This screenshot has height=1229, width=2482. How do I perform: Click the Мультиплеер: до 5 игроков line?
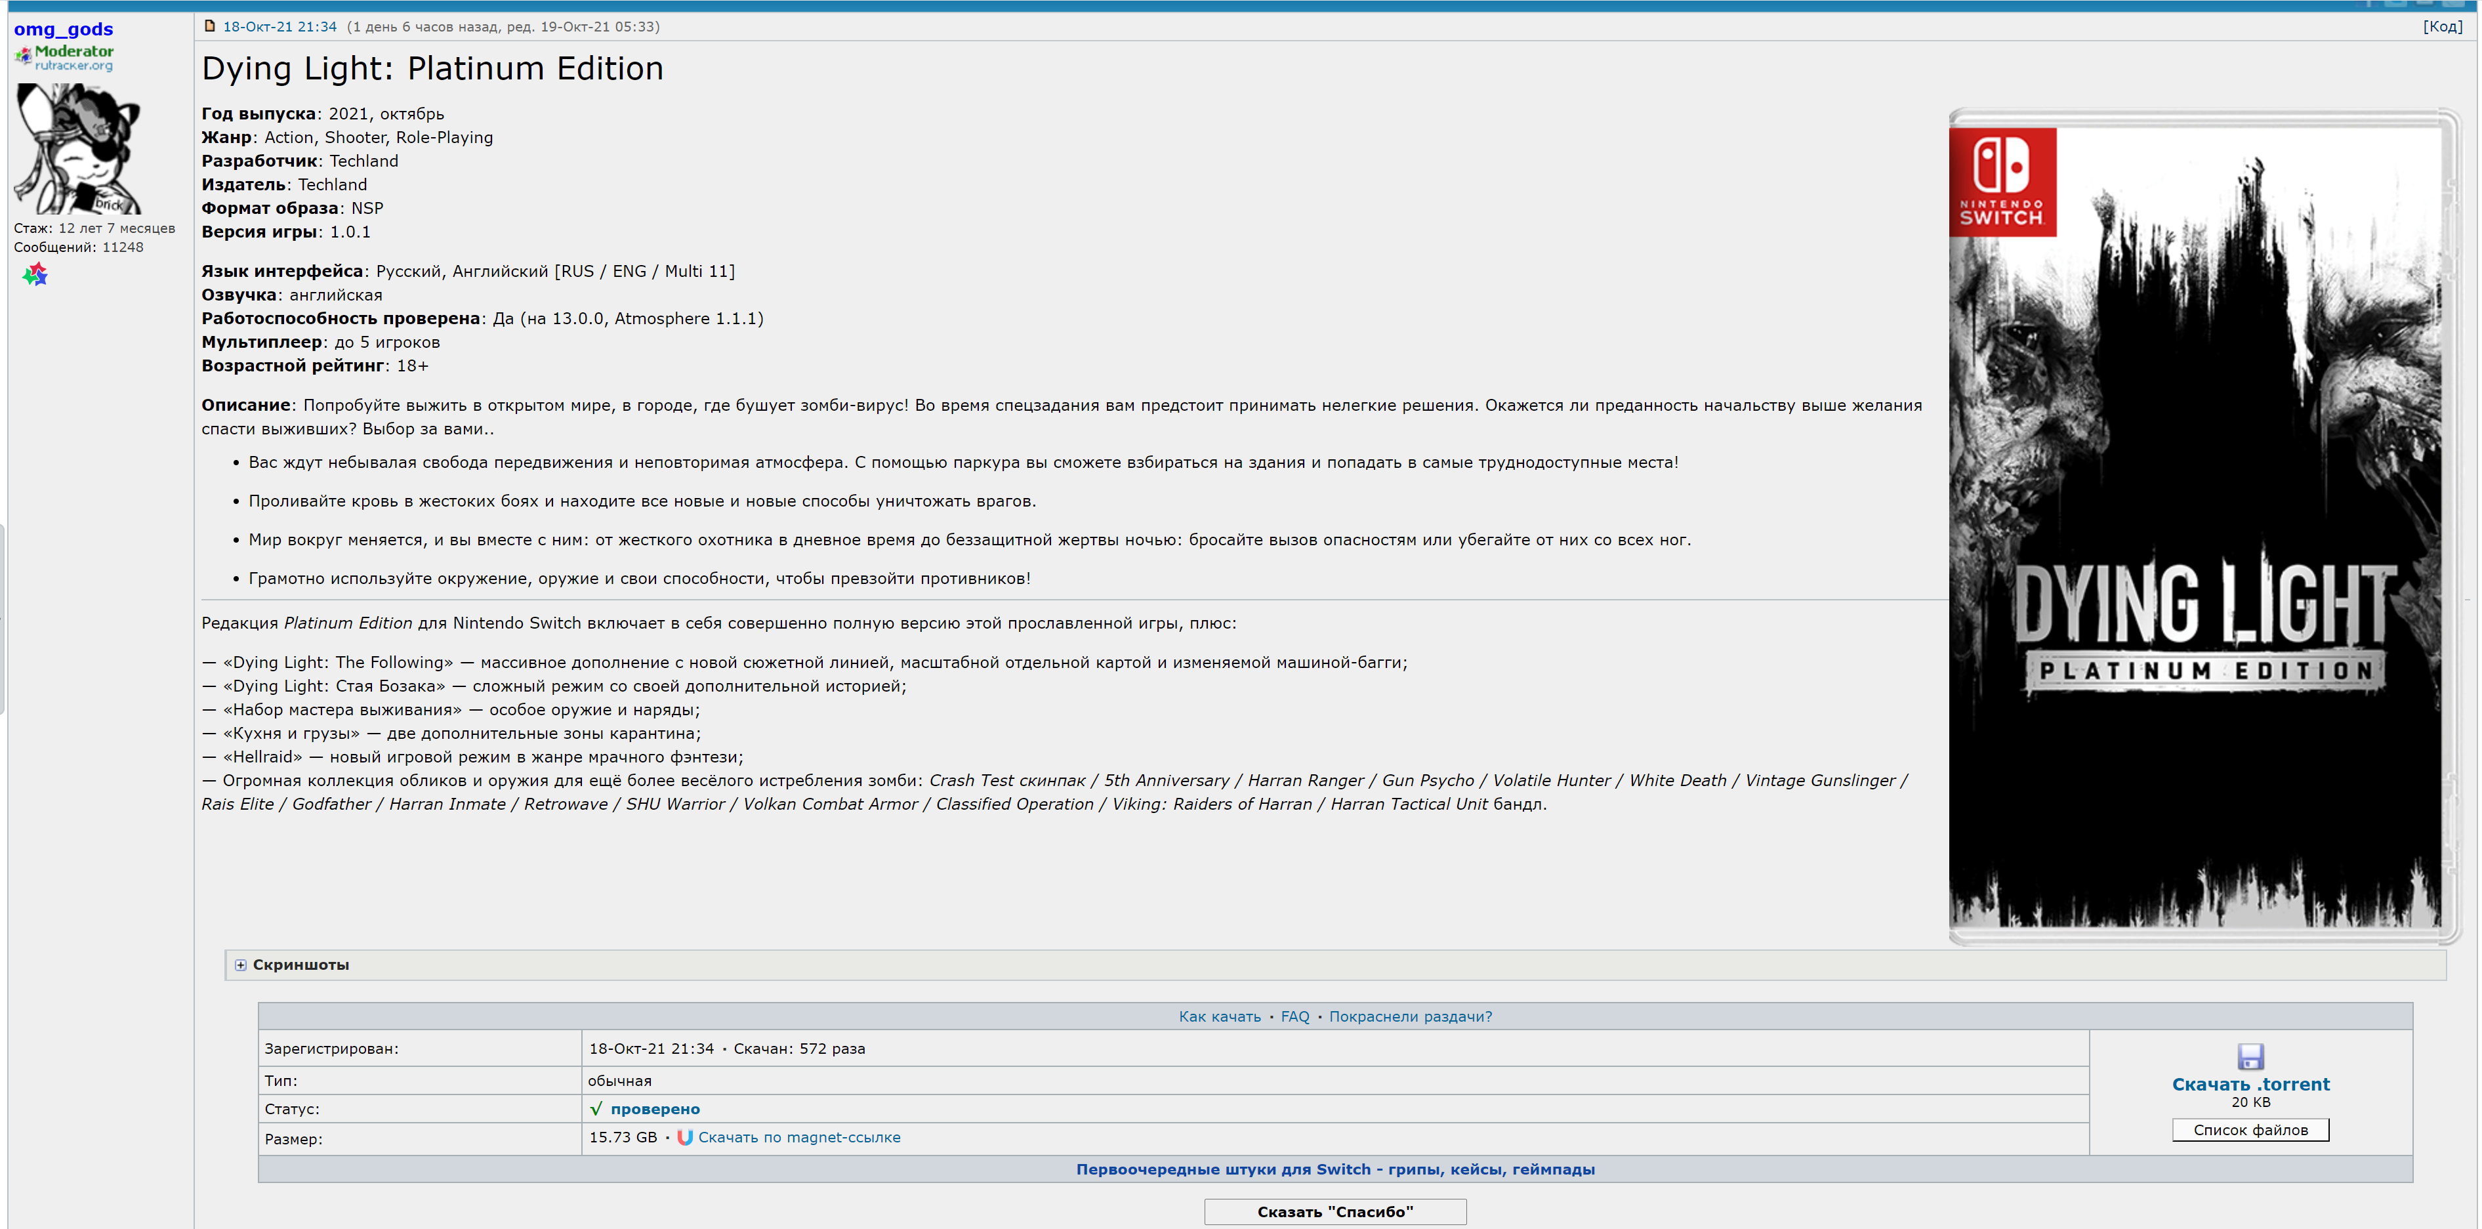[321, 343]
